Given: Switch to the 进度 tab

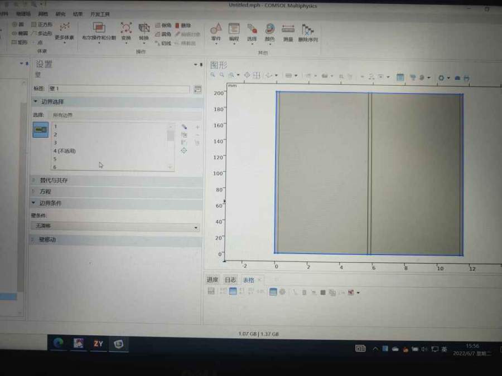Looking at the screenshot, I should (x=213, y=280).
